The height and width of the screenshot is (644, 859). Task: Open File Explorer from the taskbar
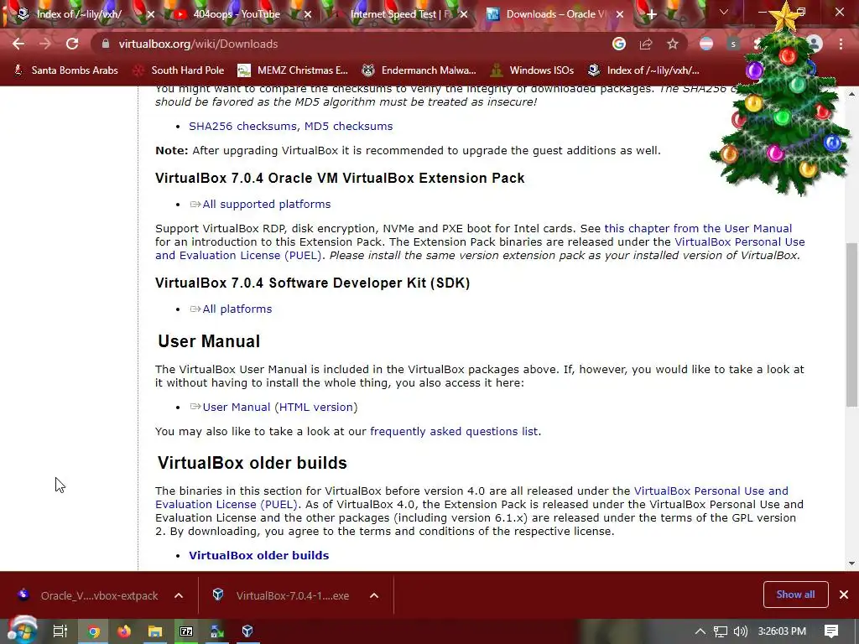155,631
